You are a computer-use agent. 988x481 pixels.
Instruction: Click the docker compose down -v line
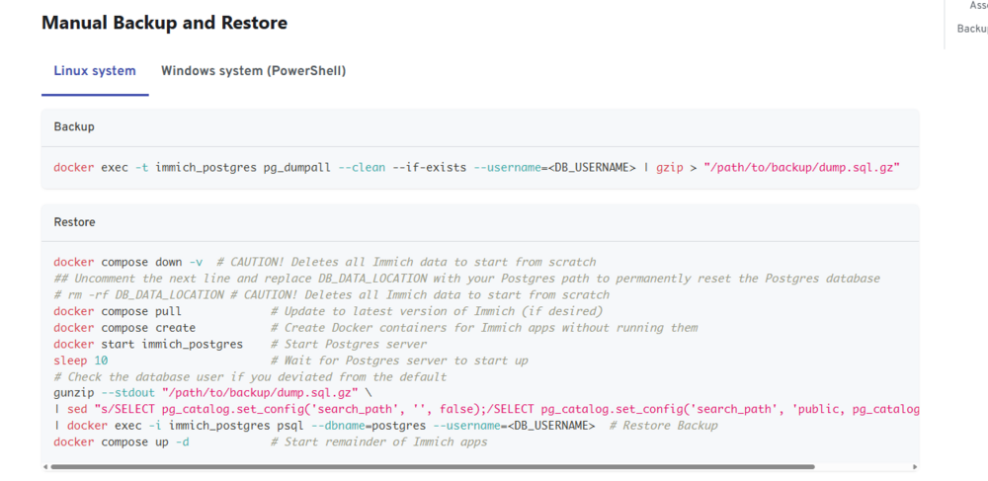click(324, 262)
